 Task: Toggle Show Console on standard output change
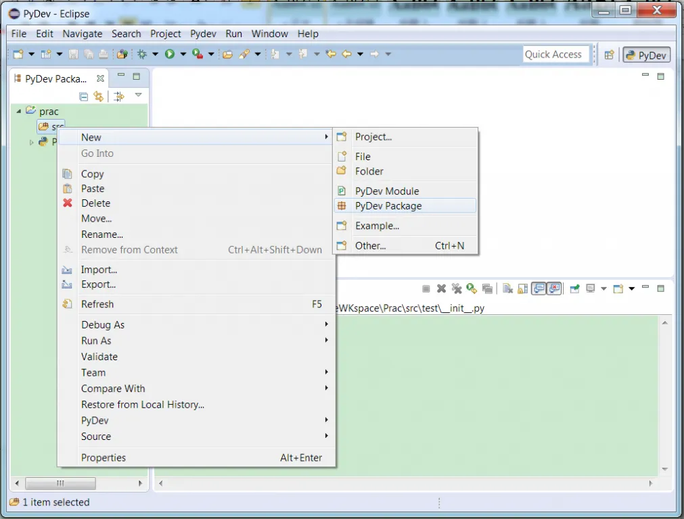tap(539, 289)
